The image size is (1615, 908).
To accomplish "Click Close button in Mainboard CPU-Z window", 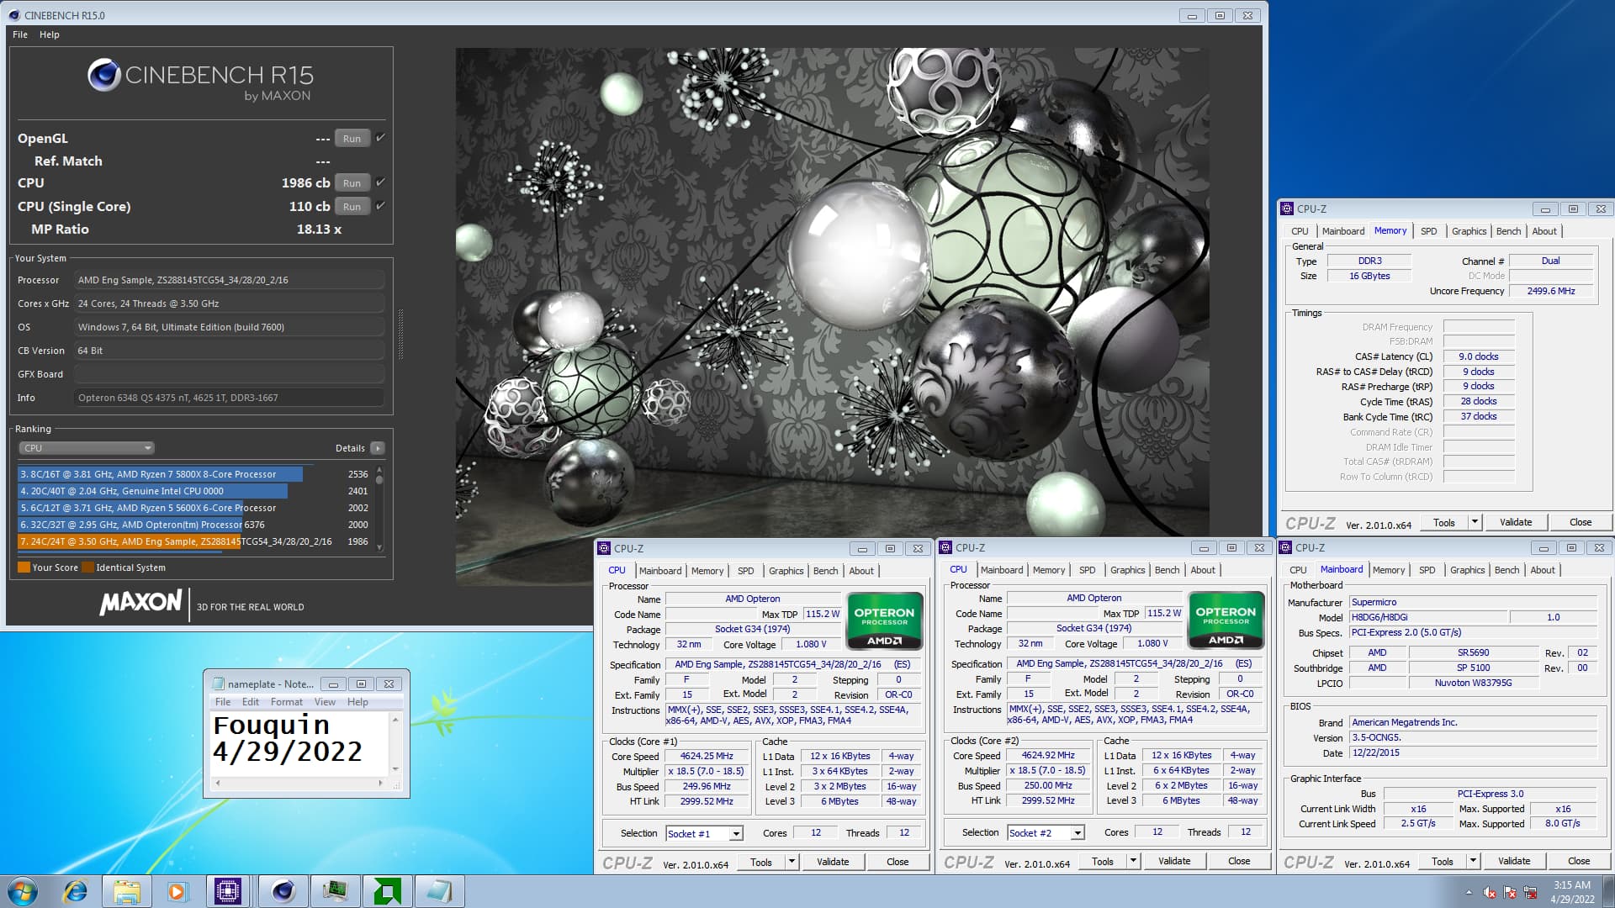I will 1579,861.
